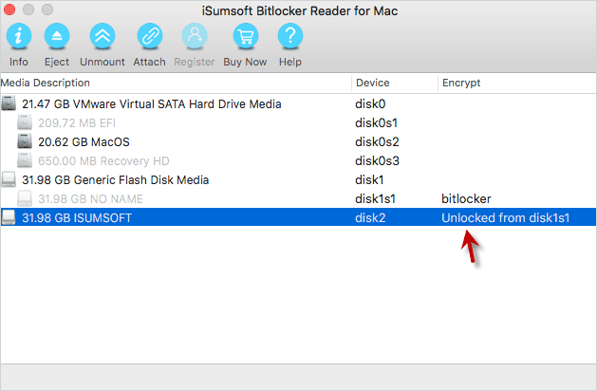Close the iSumsoft Bitlocker Reader window

tap(9, 9)
